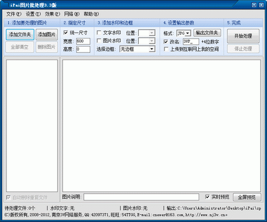Click the 添加文件夹 button
The width and height of the screenshot is (267, 222).
[x=20, y=35]
